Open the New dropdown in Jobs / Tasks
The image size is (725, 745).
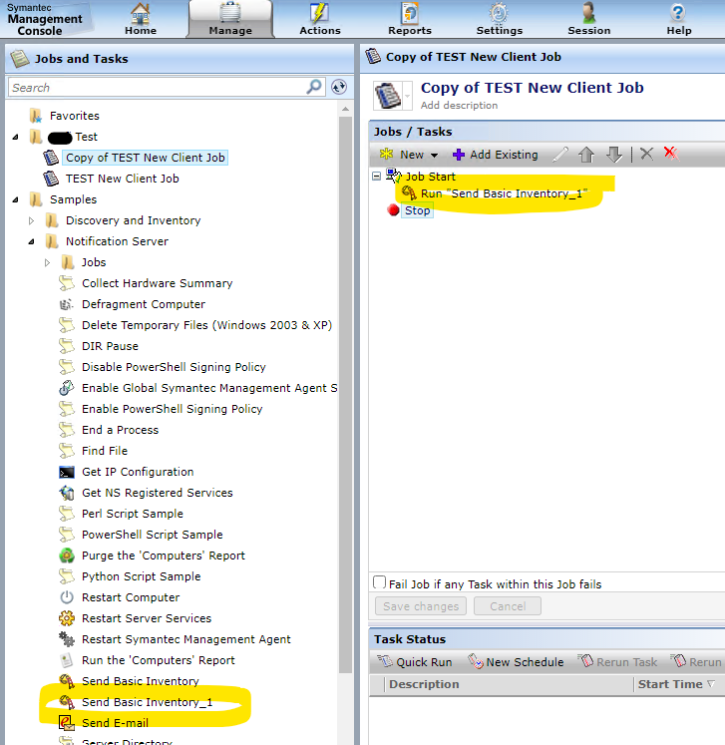tap(409, 155)
